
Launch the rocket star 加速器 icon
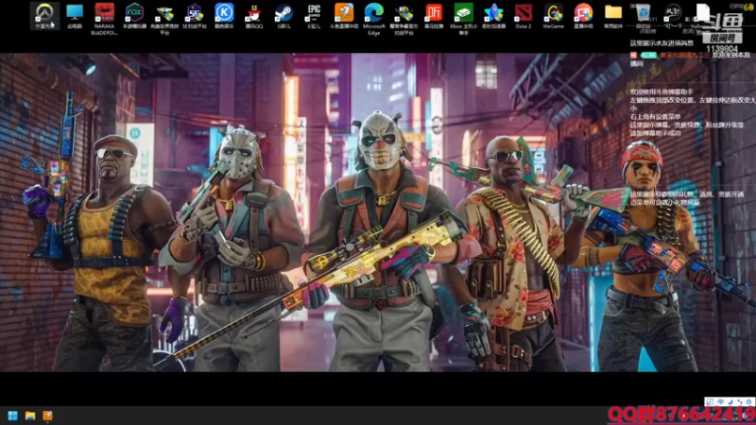[x=493, y=15]
